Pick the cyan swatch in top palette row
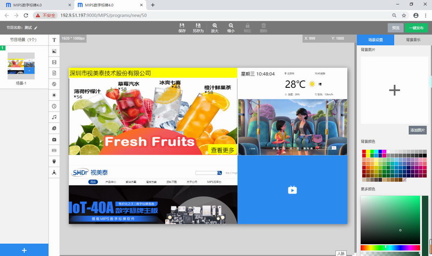The image size is (432, 256). [x=376, y=151]
